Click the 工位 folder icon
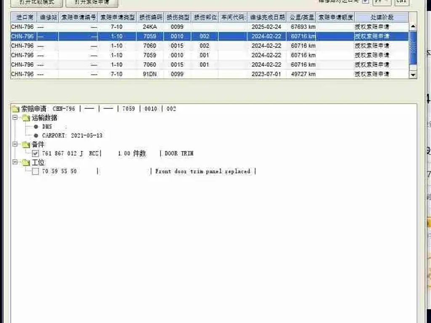 (x=26, y=162)
